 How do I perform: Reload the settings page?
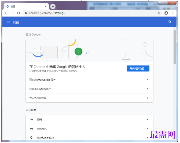pos(19,13)
